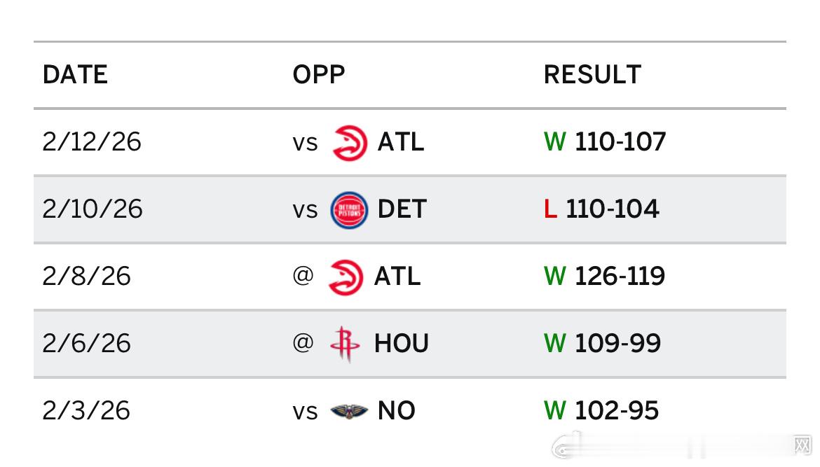This screenshot has width=820, height=467.
Task: Open the ATL team link for 2/8/26
Action: (397, 277)
